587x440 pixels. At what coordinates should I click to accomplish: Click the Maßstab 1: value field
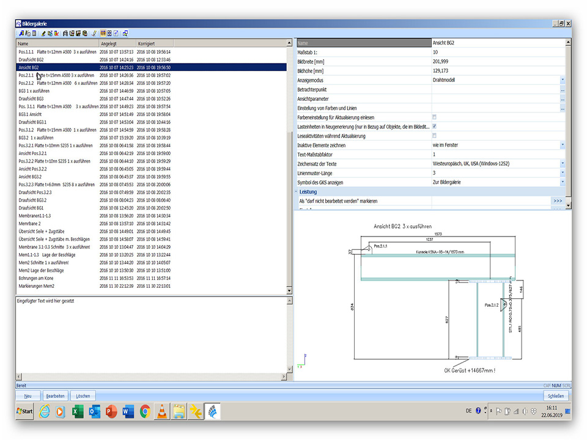click(495, 53)
